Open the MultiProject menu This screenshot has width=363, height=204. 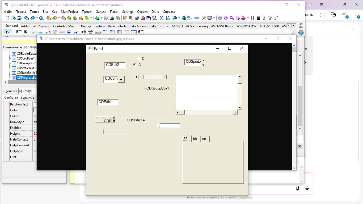(69, 12)
